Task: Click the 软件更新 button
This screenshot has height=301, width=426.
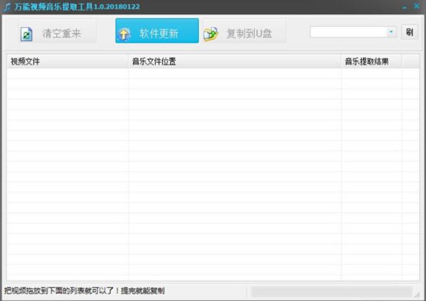Action: click(157, 30)
